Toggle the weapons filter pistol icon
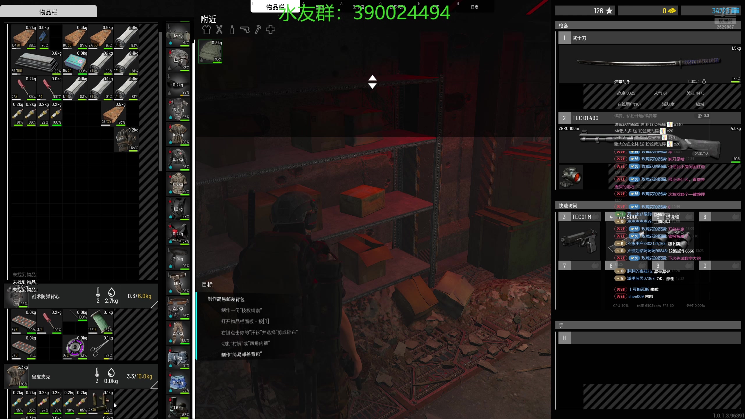The width and height of the screenshot is (745, 419). (245, 30)
